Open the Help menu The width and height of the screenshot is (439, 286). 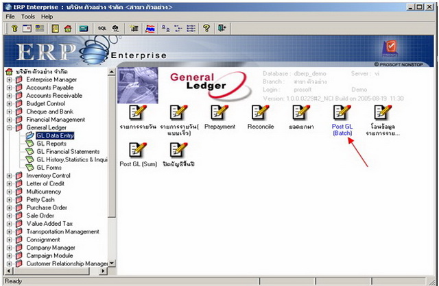[47, 16]
